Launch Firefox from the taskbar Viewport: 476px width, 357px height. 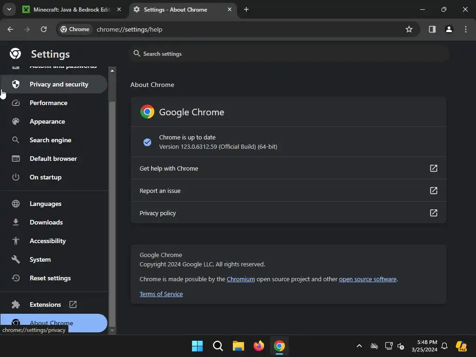point(258,346)
